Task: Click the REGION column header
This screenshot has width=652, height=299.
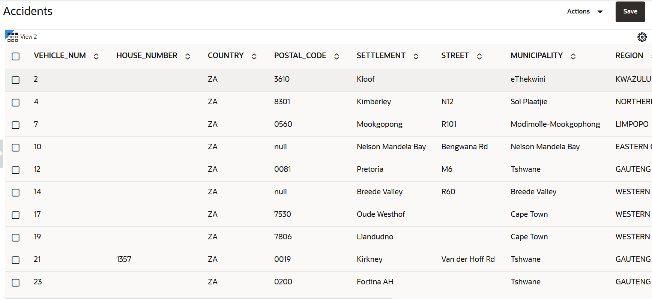Action: (629, 56)
